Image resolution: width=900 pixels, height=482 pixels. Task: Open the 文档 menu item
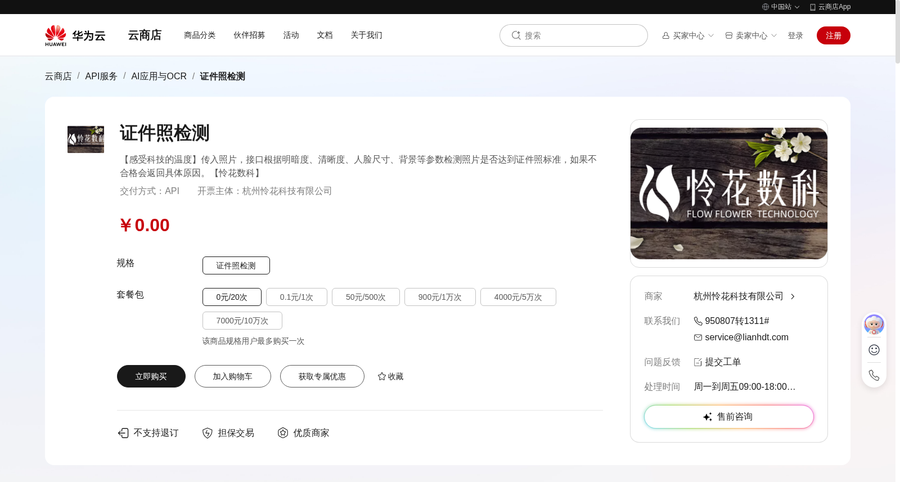[325, 35]
